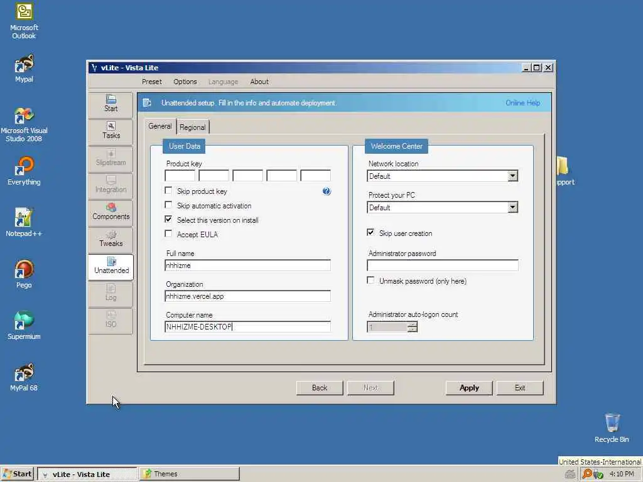Open the Windows Start button
Viewport: 643px width, 482px height.
pyautogui.click(x=17, y=474)
